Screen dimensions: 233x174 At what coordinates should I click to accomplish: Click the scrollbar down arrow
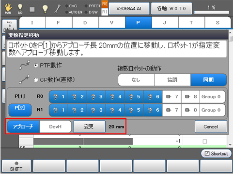tap(231, 145)
